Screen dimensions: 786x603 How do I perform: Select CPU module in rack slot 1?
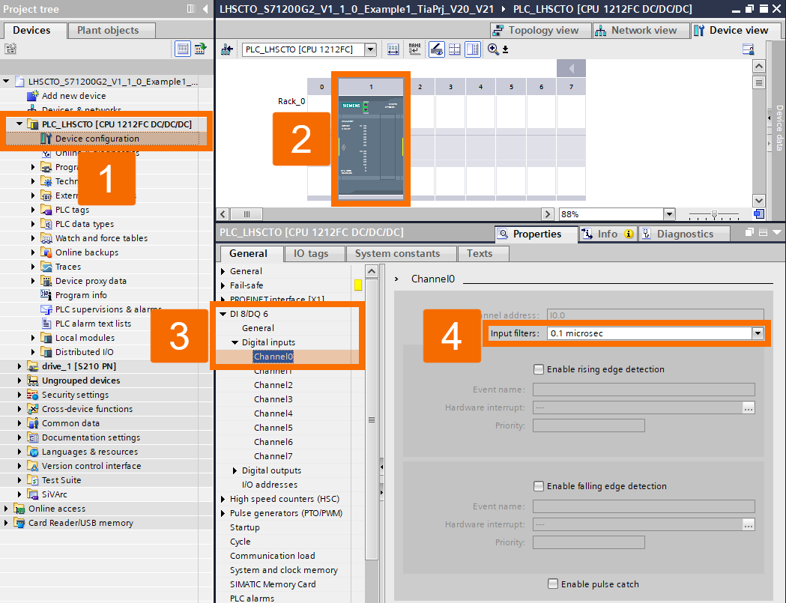pyautogui.click(x=371, y=145)
